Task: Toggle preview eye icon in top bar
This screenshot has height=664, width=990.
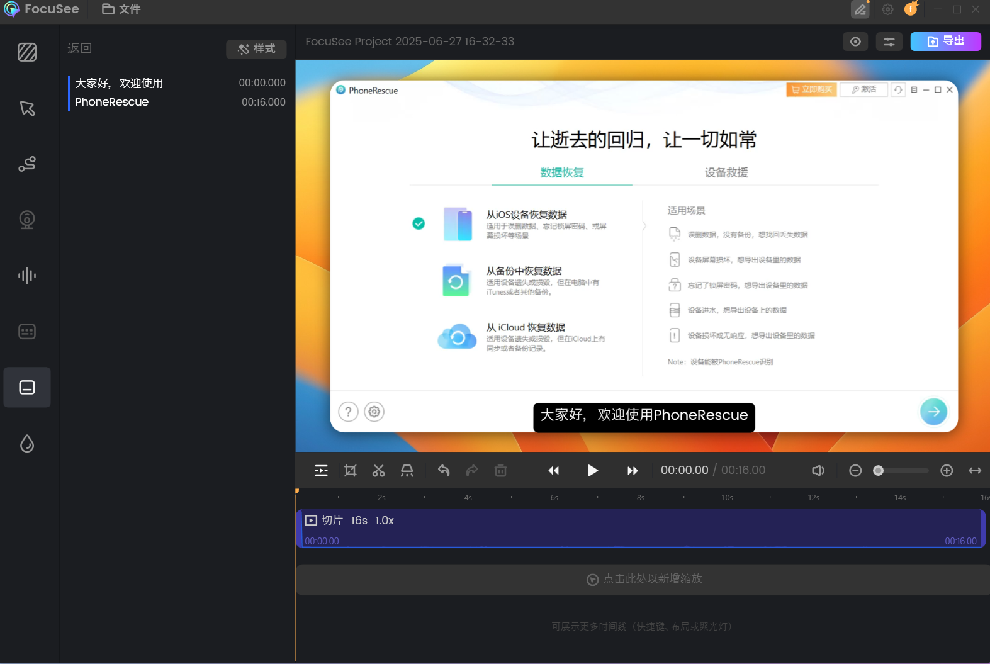Action: click(x=855, y=42)
